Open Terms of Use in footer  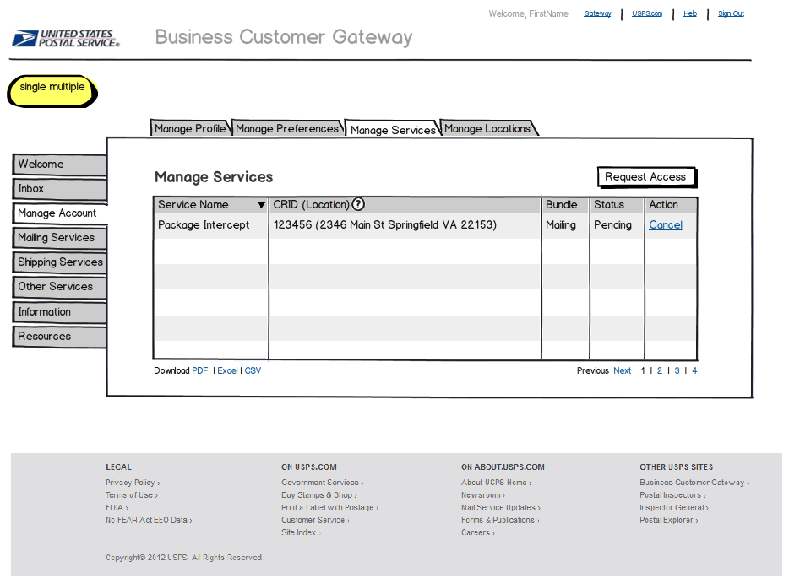(131, 495)
